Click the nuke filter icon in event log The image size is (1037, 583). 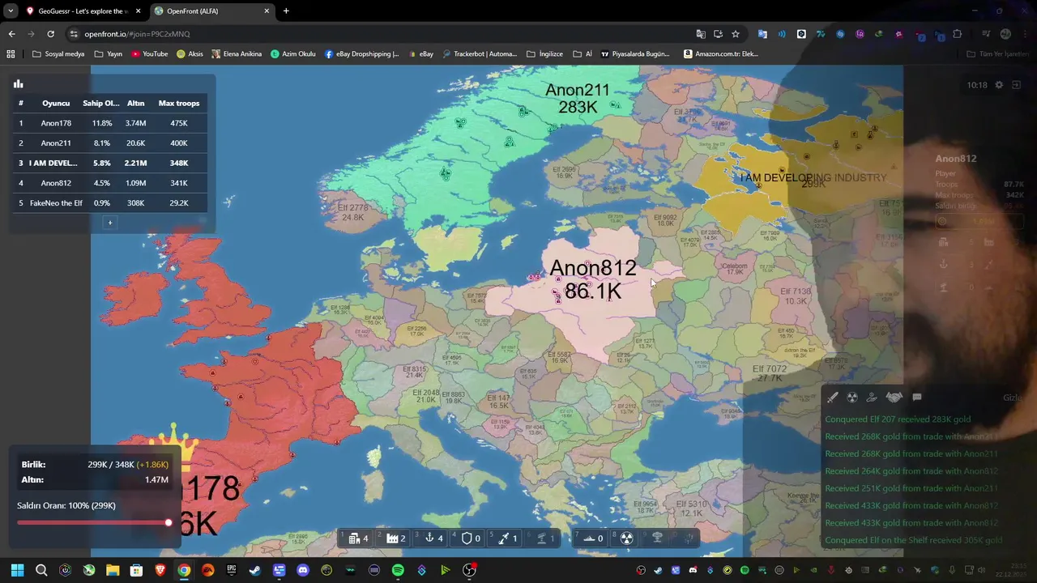(x=852, y=398)
